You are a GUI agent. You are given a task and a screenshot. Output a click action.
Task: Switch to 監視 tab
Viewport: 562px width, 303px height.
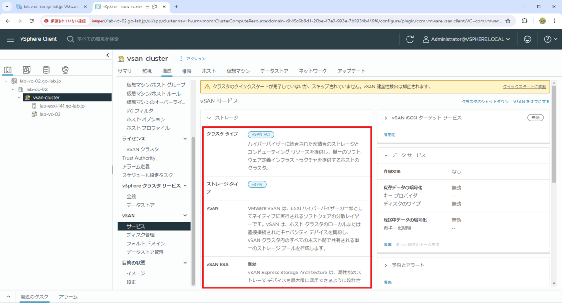147,71
